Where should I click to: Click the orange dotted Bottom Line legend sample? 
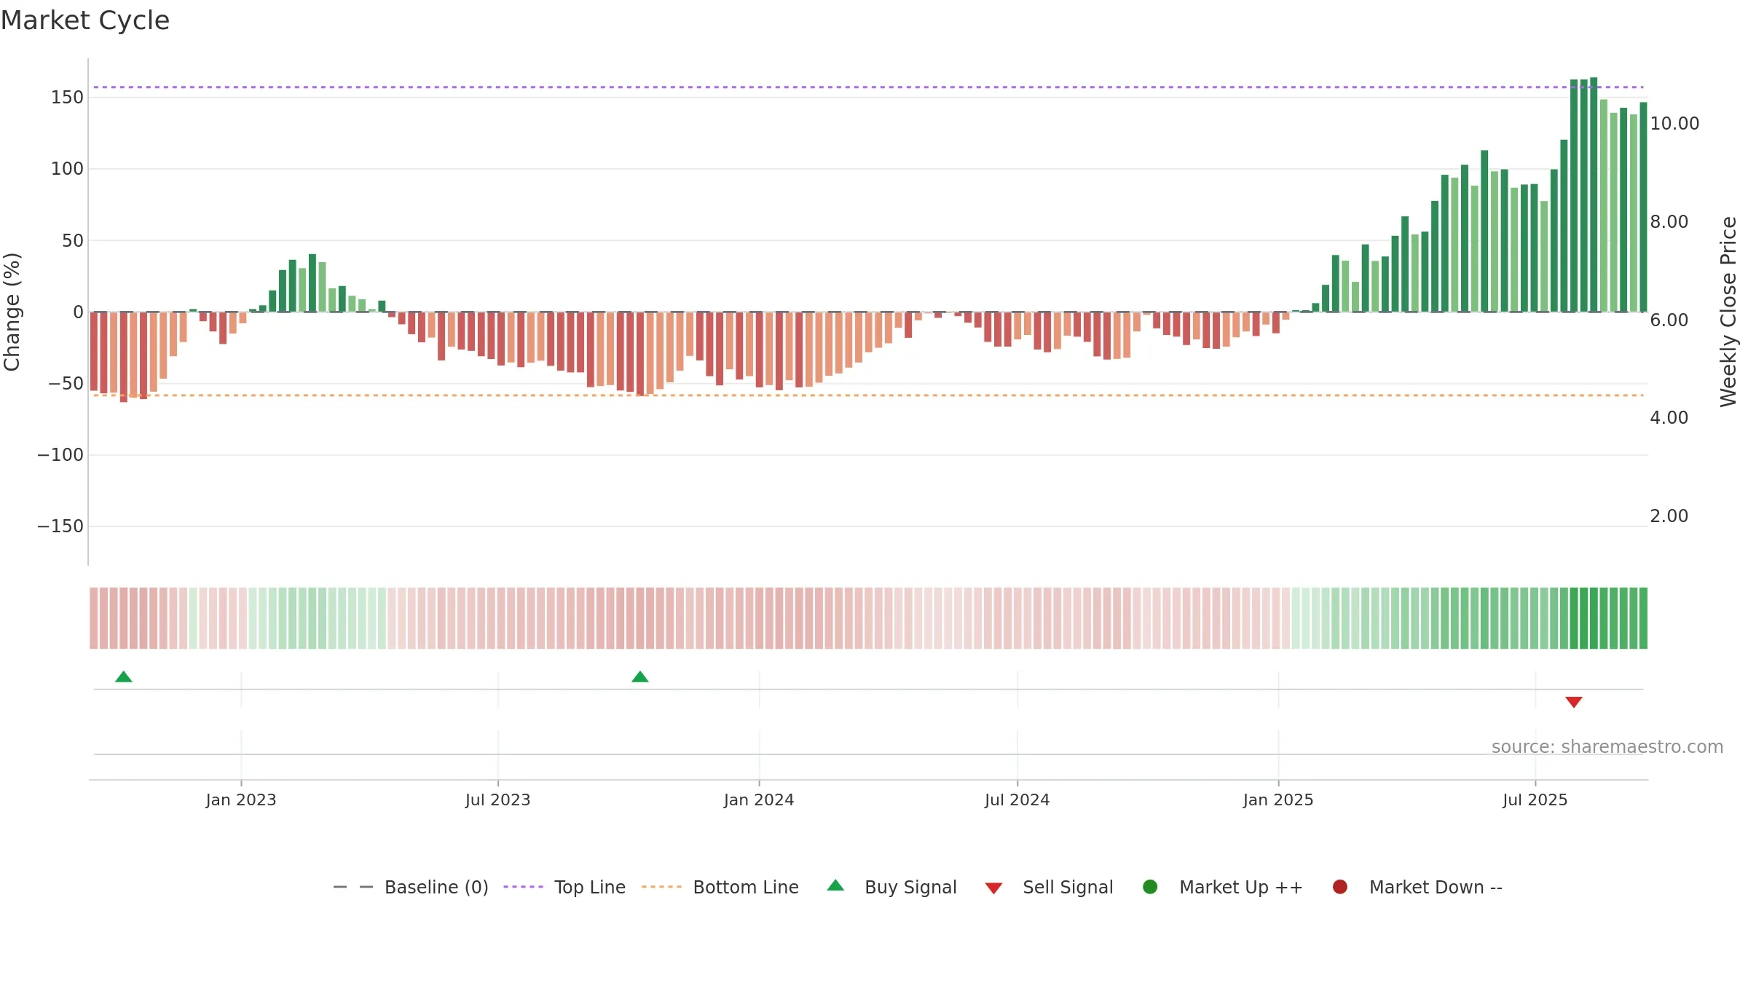click(661, 887)
